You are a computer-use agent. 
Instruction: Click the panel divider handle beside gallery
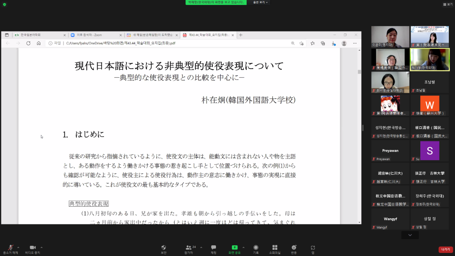coord(363,128)
